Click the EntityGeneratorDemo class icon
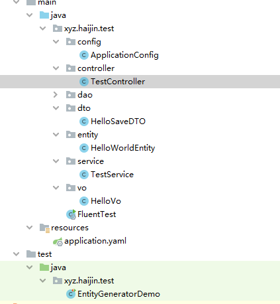The height and width of the screenshot is (304, 280). tap(71, 294)
